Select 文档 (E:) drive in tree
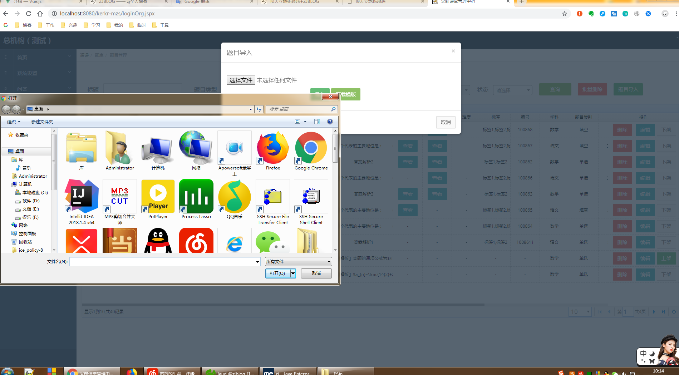The width and height of the screenshot is (679, 375). point(27,209)
